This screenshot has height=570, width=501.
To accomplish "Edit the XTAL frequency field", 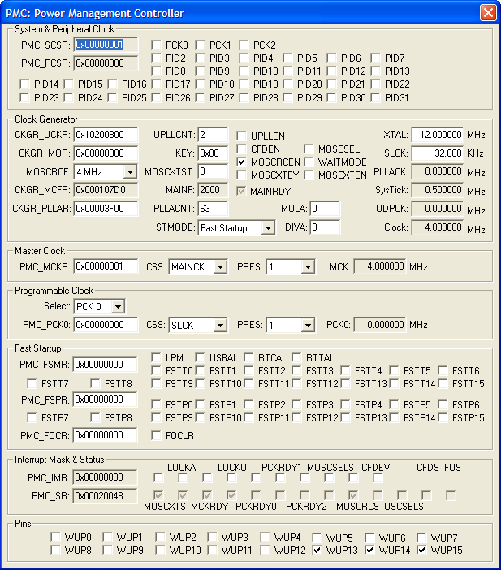I will tap(438, 135).
